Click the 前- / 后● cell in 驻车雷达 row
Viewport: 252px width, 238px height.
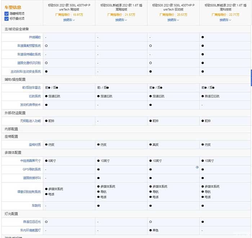[103, 87]
